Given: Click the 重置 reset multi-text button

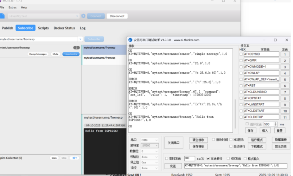Looking at the screenshot, I should coord(280,131).
